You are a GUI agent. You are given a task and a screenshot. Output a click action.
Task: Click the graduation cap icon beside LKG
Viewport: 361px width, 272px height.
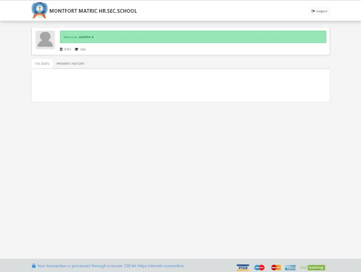click(77, 49)
